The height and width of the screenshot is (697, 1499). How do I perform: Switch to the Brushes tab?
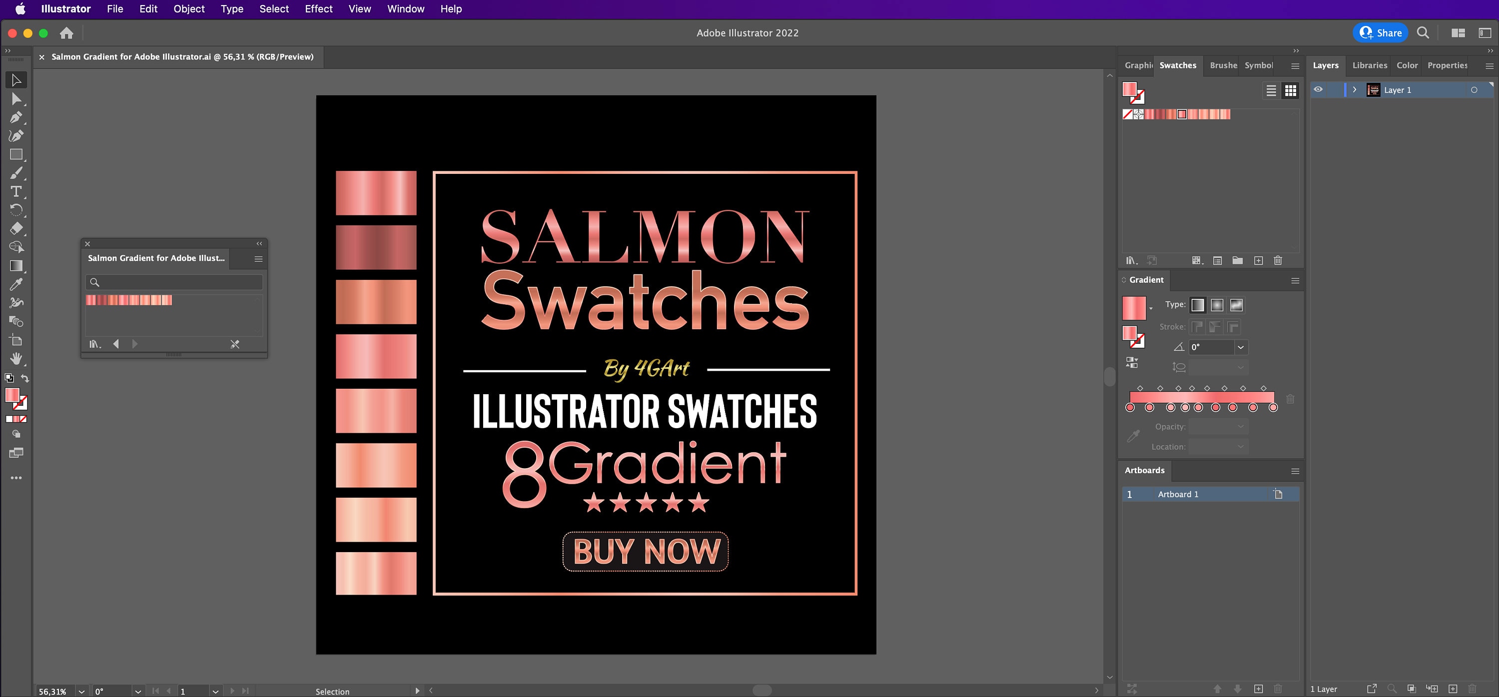1223,65
